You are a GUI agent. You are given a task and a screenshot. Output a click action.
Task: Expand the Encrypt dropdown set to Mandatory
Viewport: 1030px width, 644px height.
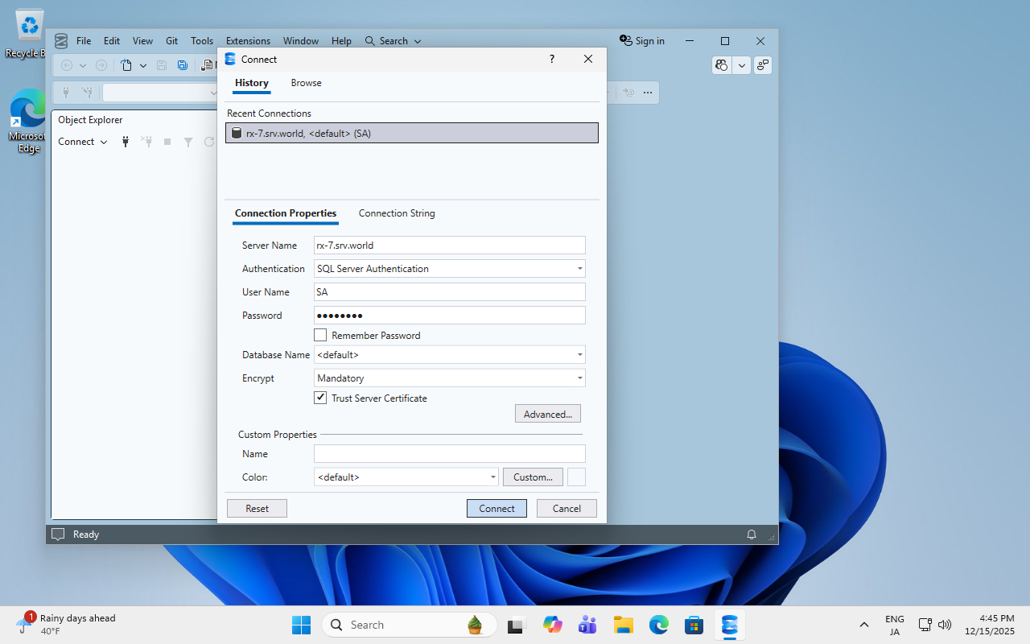[x=579, y=378]
